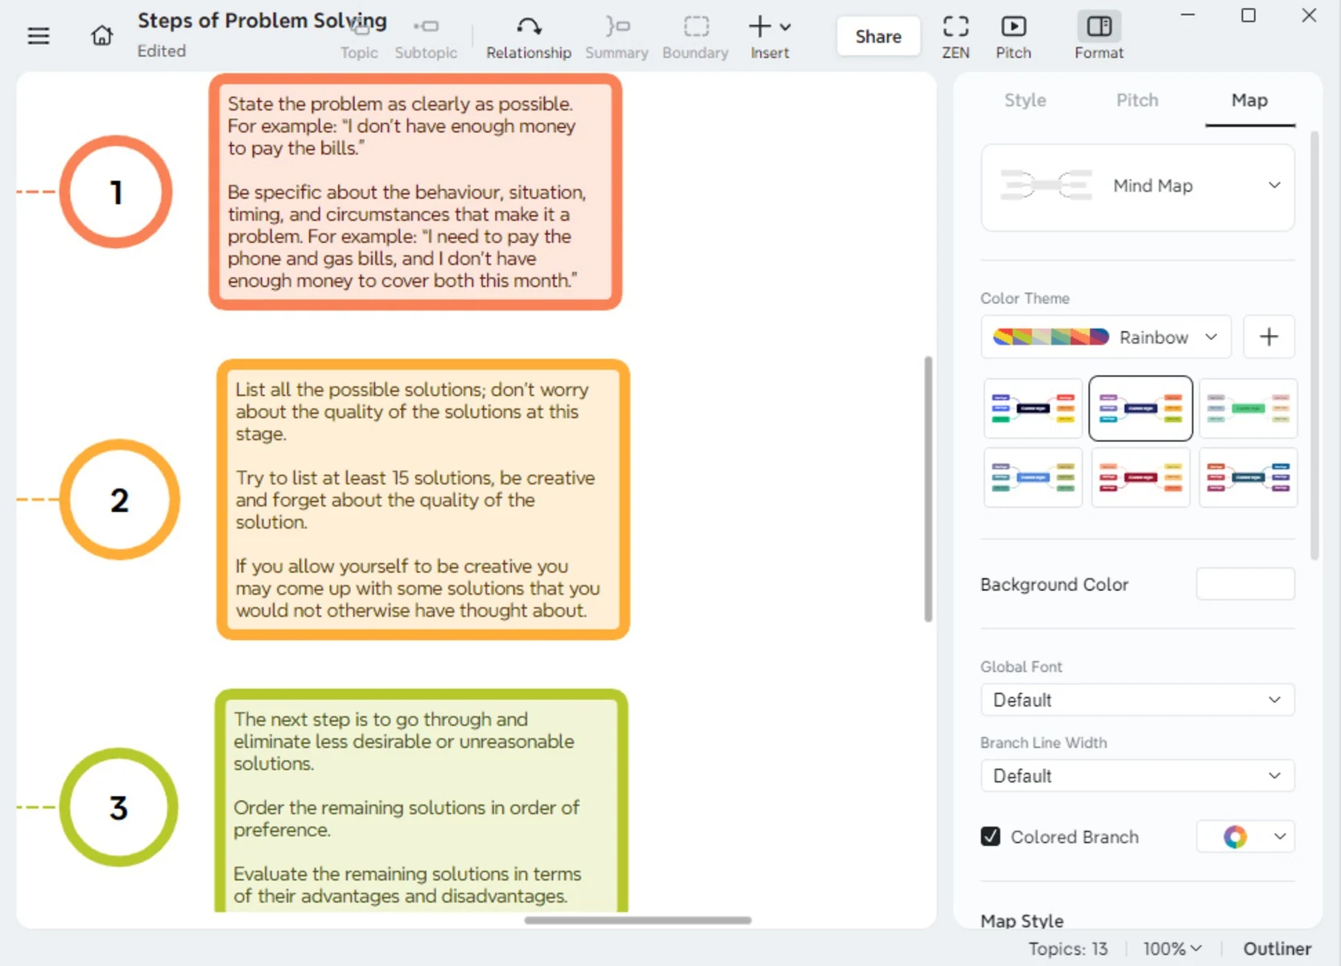Switch to Outliner view

1277,949
